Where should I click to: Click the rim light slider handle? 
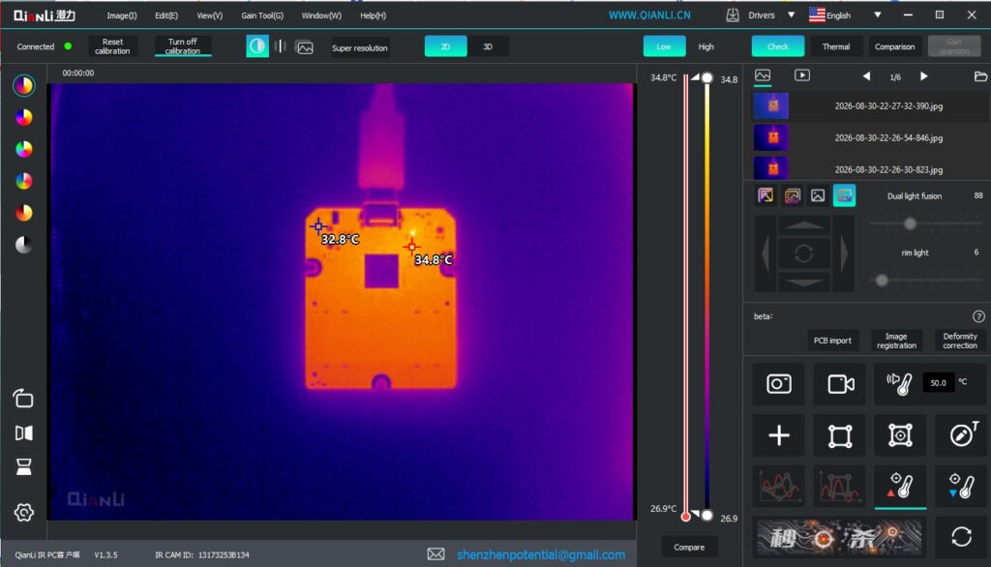tap(882, 280)
